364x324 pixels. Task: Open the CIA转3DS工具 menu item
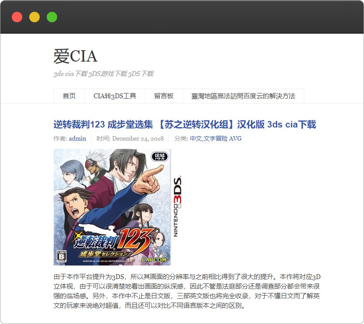click(115, 96)
